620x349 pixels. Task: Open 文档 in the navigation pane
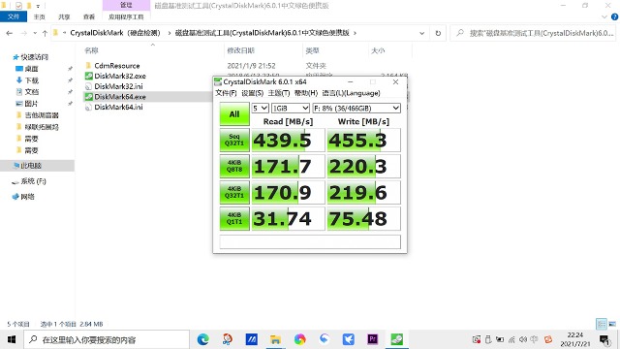[x=31, y=92]
